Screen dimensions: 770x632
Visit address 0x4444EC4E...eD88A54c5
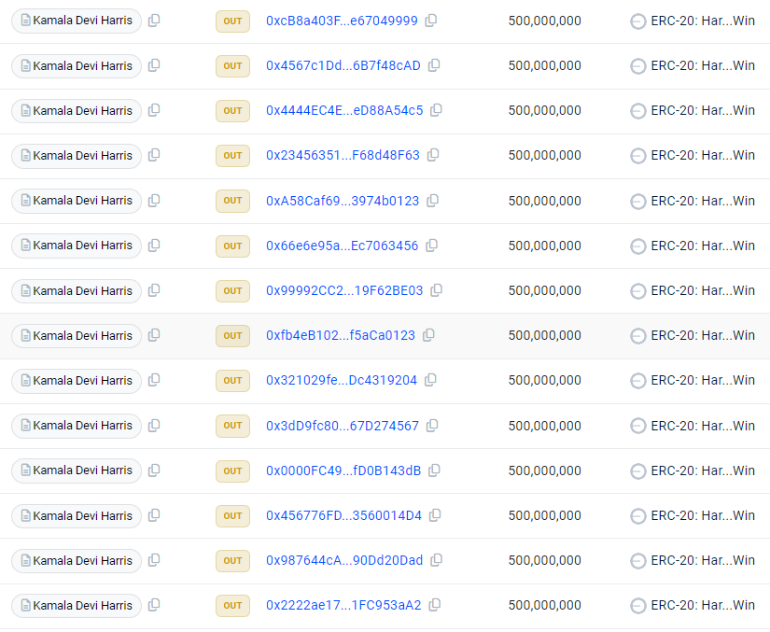coord(344,110)
